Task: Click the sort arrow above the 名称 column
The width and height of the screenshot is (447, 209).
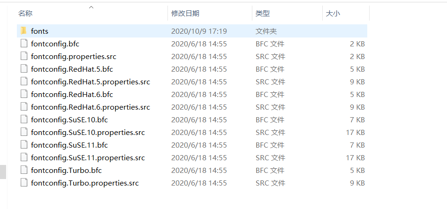Action: [x=91, y=7]
